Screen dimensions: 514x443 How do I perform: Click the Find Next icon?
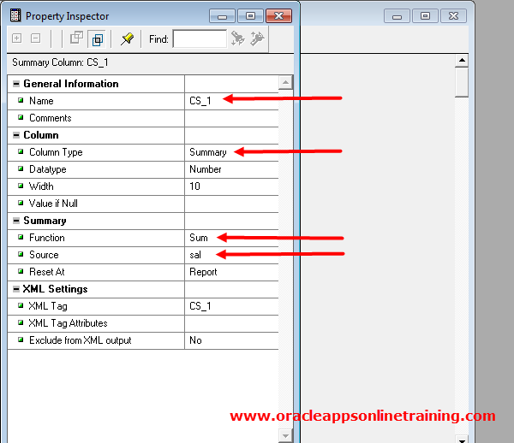coord(238,38)
